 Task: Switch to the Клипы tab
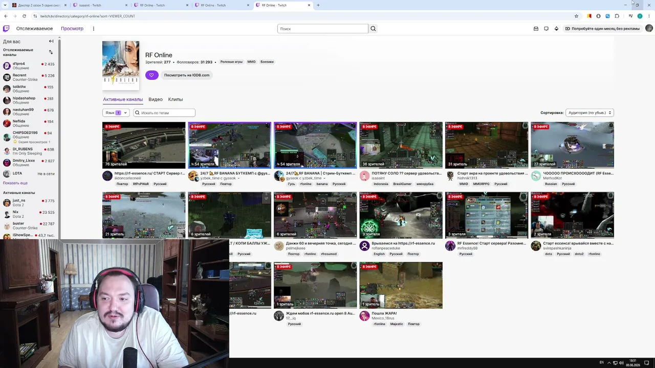176,99
